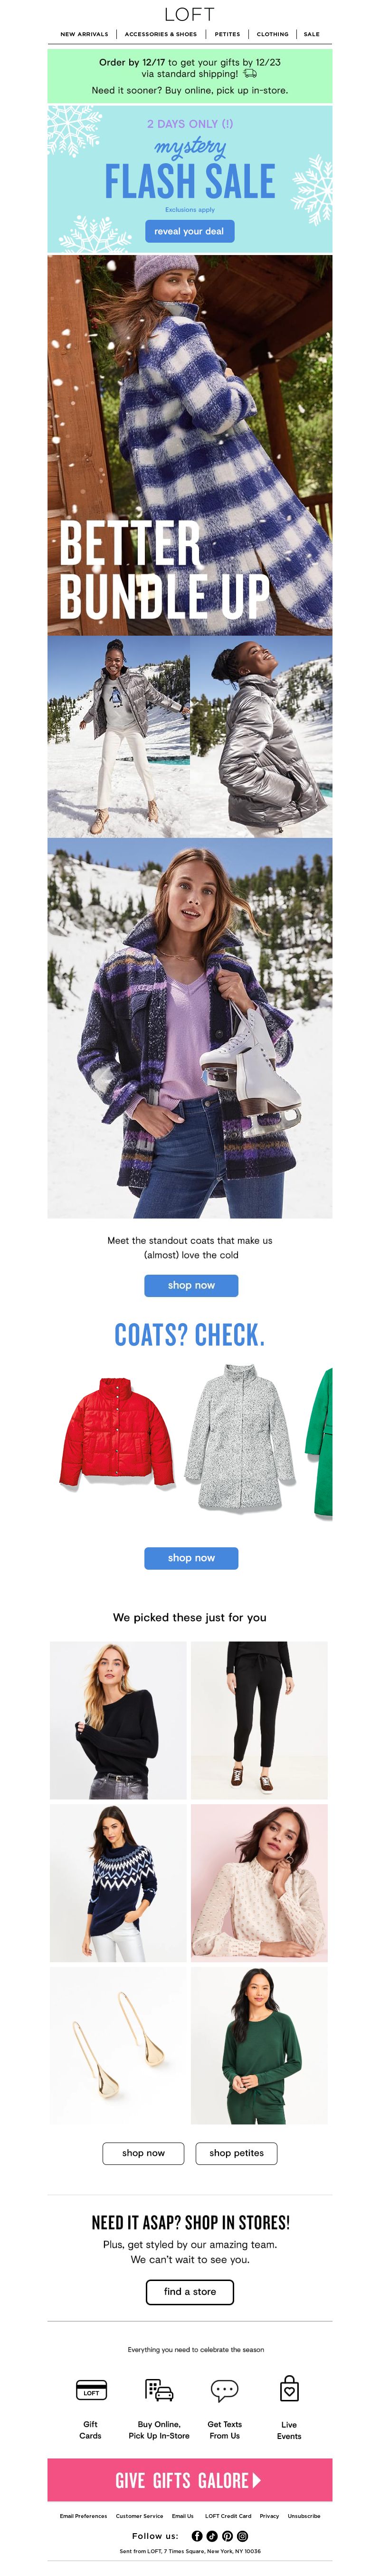Click the reveal your deal button
380x2576 pixels.
coord(190,231)
